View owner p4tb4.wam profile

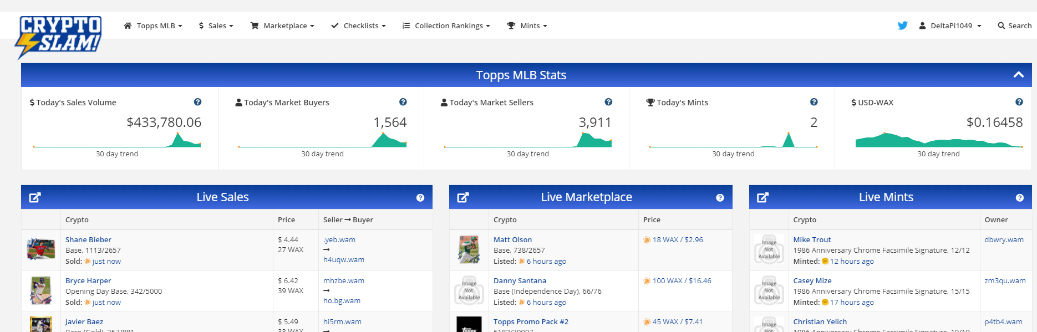click(x=1004, y=321)
